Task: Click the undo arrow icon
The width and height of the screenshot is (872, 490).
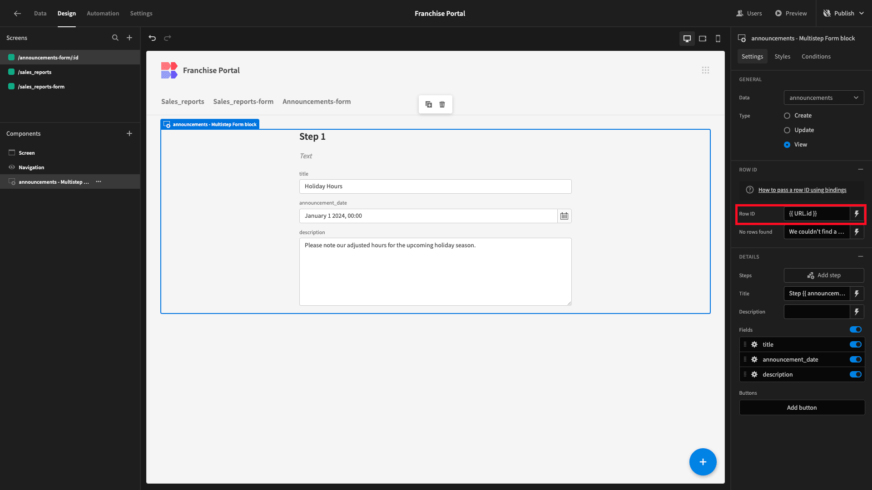Action: 152,38
